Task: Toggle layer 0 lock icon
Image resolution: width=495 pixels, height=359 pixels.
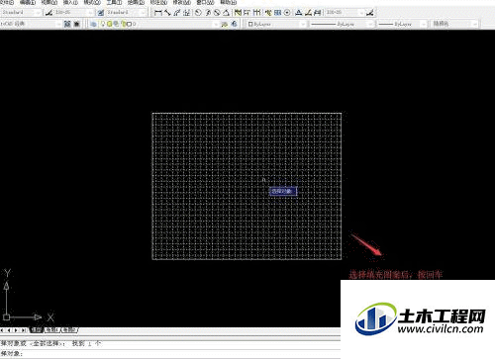Action: [x=124, y=24]
